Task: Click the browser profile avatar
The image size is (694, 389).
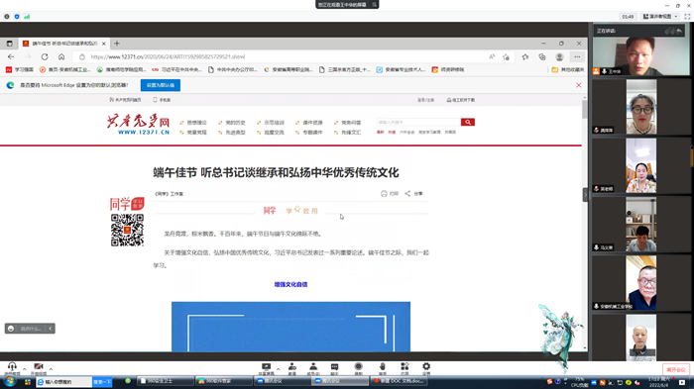Action: [559, 56]
